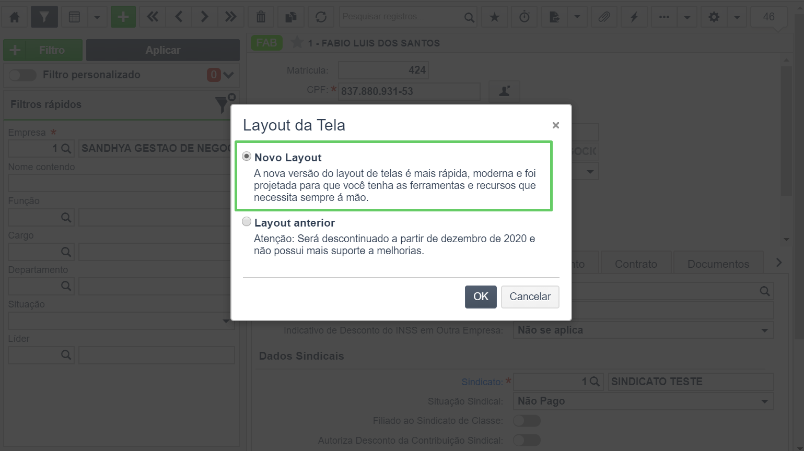Open favorites star icon in toolbar
Image resolution: width=804 pixels, height=451 pixels.
[x=494, y=17]
